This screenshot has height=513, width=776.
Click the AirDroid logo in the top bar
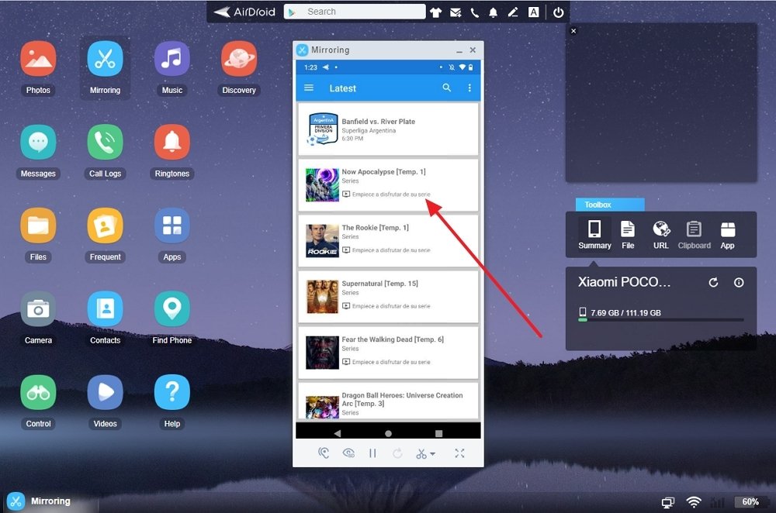tap(244, 12)
